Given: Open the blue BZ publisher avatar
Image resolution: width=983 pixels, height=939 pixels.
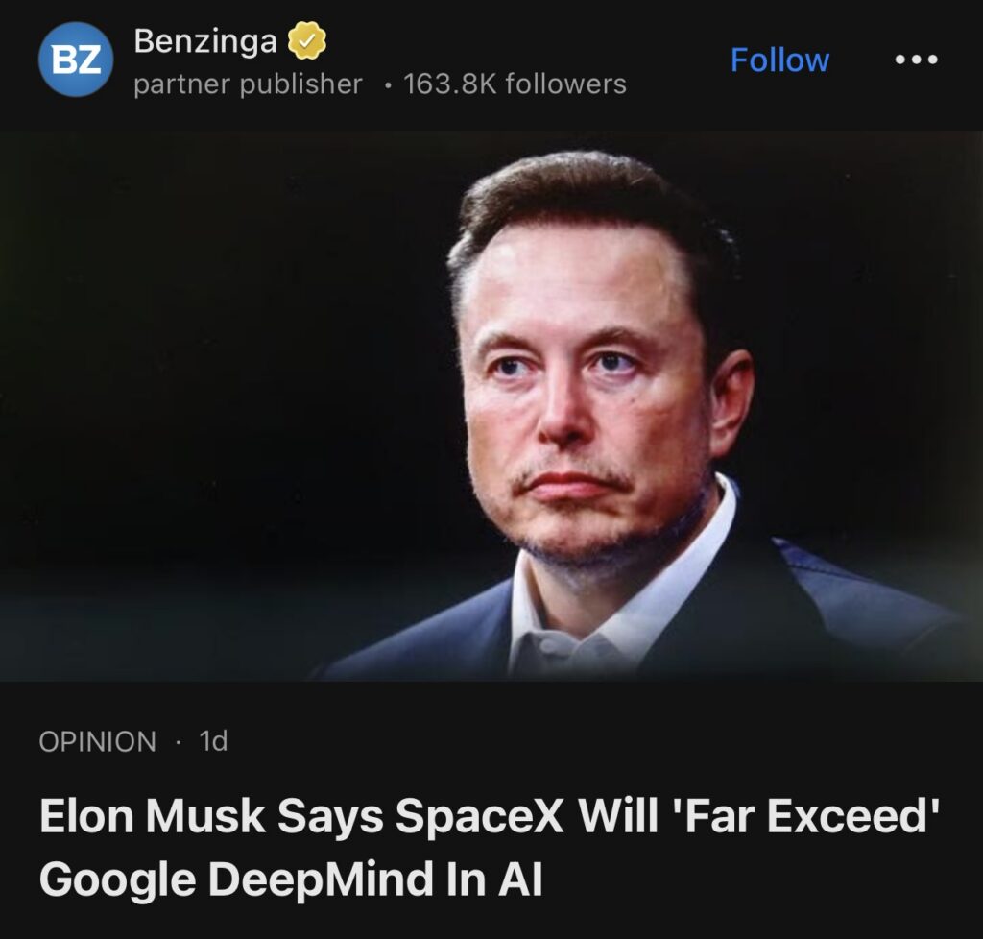Looking at the screenshot, I should [x=76, y=60].
